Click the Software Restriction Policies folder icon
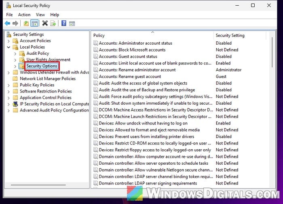283x204 pixels. pyautogui.click(x=15, y=91)
